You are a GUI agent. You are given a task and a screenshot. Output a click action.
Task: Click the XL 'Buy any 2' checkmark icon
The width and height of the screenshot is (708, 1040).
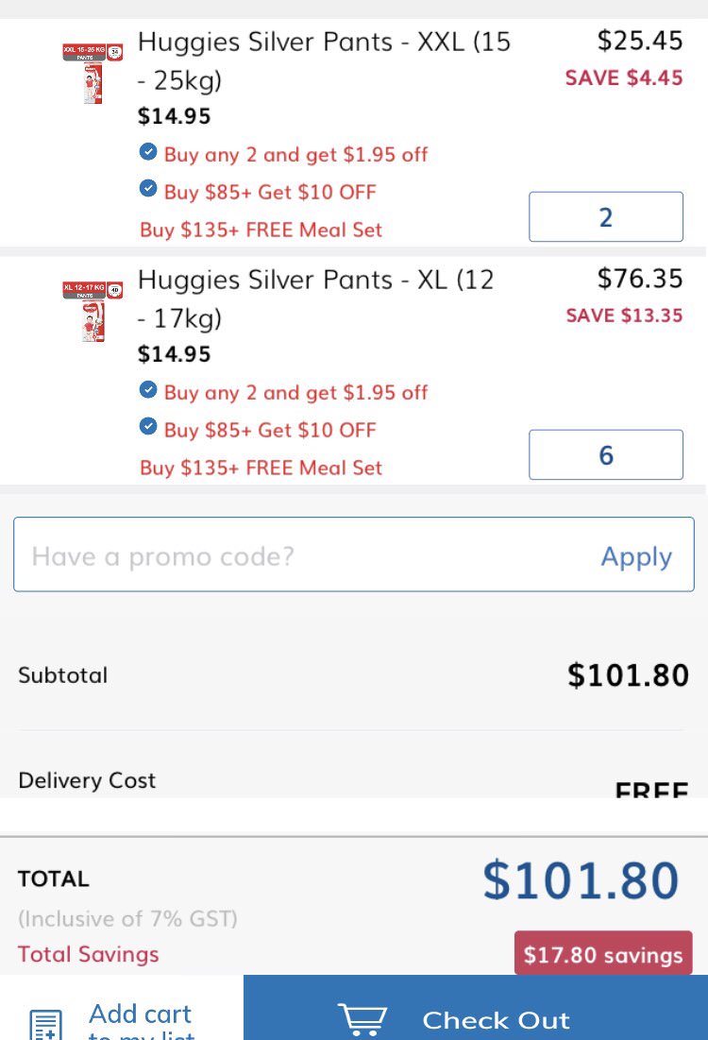(x=148, y=390)
